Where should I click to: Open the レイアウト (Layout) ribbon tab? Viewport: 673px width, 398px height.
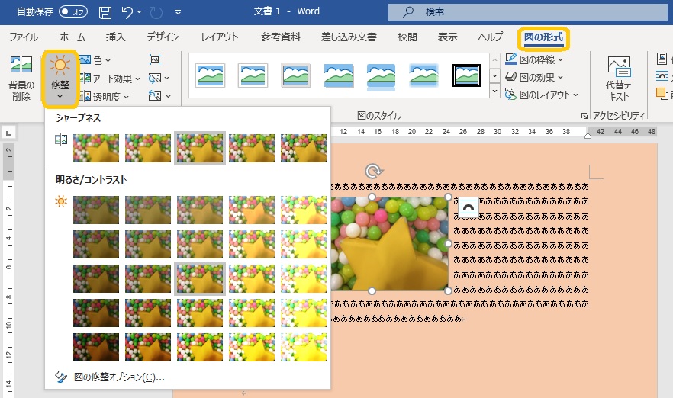click(220, 37)
